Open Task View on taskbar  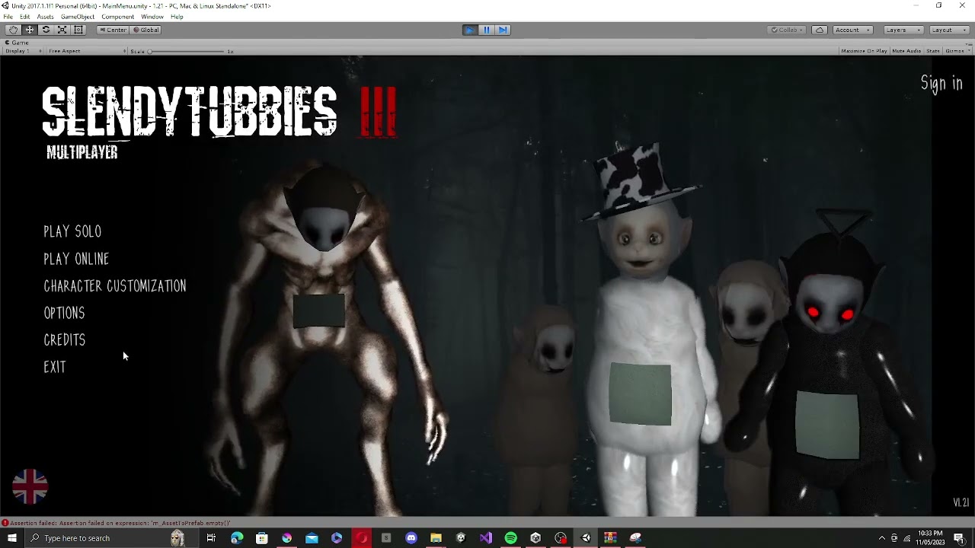click(211, 538)
